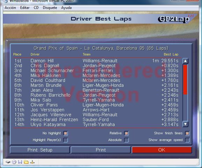Viewport: 202px width, 168px height.
Task: Confirm with the red OK button
Action: click(x=161, y=150)
